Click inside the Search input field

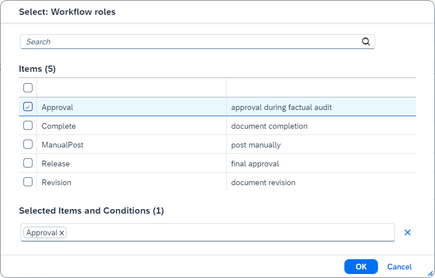coord(188,42)
